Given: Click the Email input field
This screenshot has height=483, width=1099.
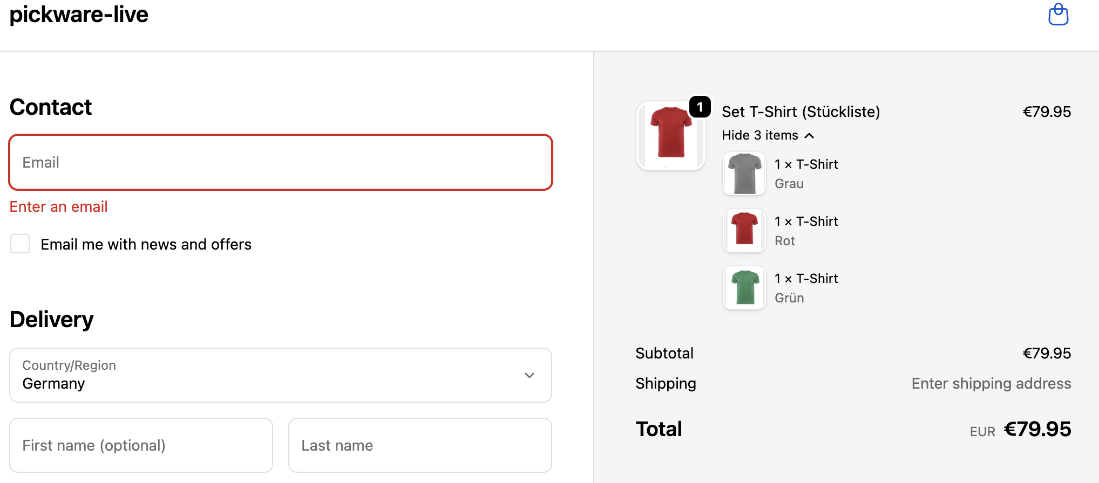Looking at the screenshot, I should click(281, 162).
